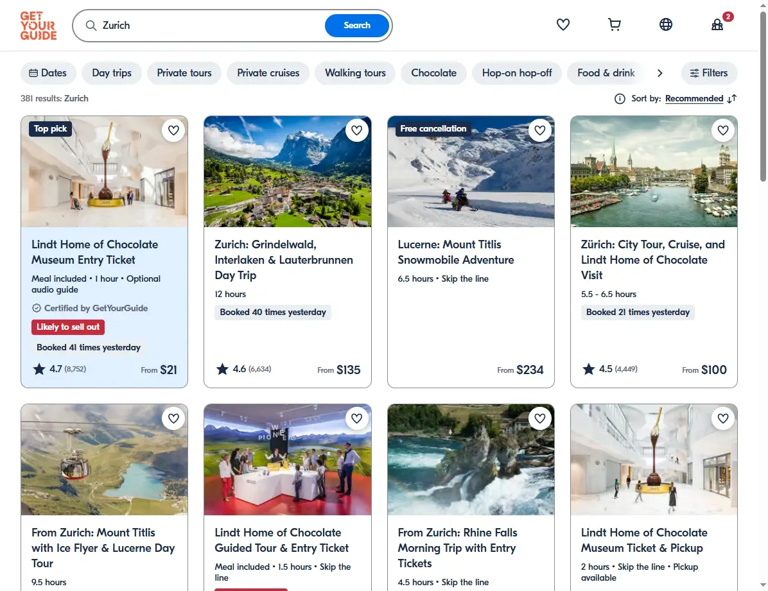Click the 381 results: Zurich text
The image size is (768, 591).
[x=55, y=98]
